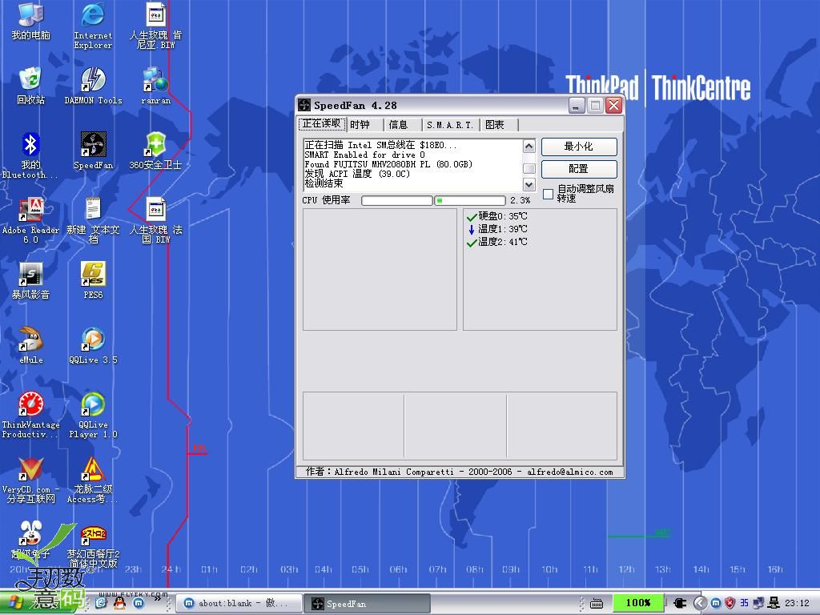820x615 pixels.
Task: Open 我的 Bluetooth icon
Action: 31,155
